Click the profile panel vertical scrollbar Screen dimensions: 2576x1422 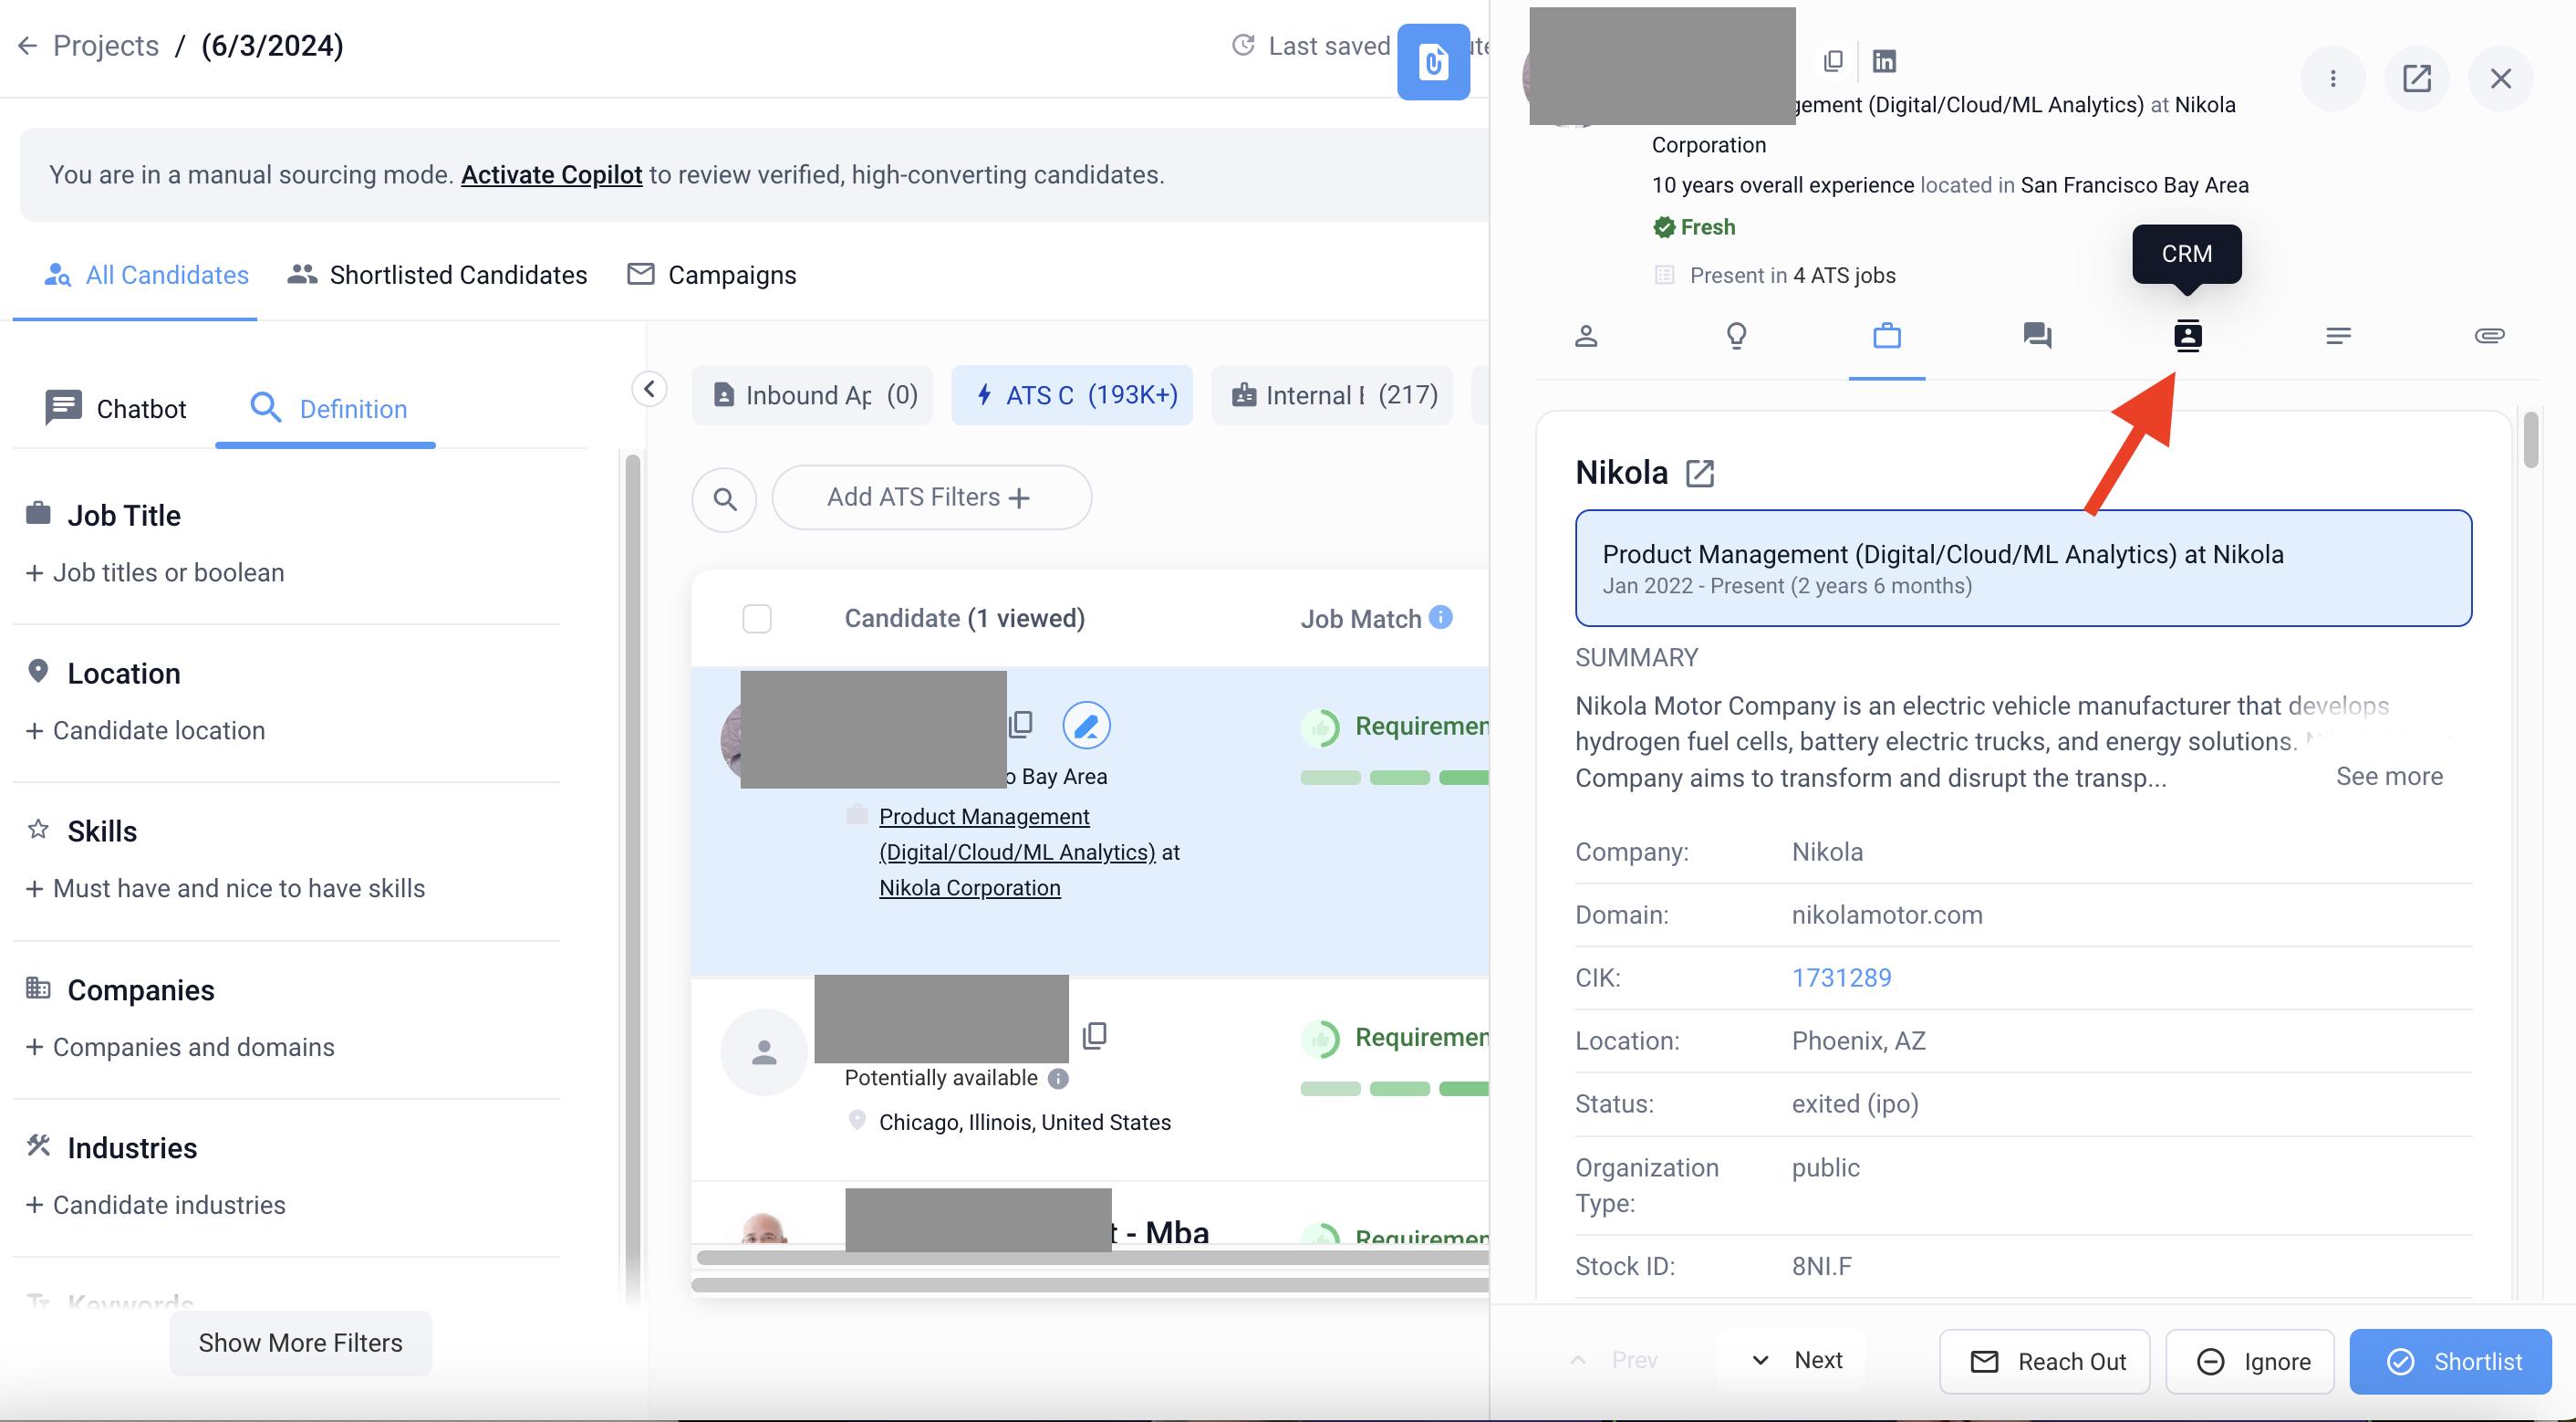(2531, 440)
